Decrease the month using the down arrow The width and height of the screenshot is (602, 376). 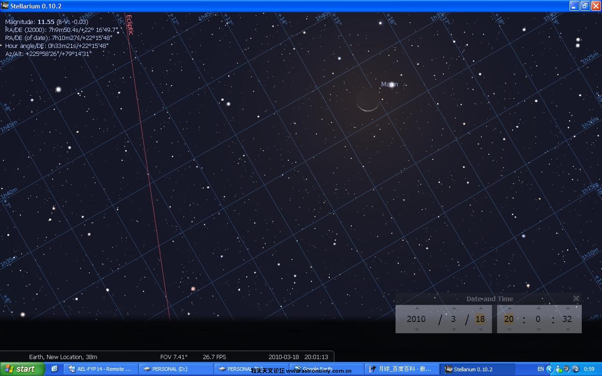(x=453, y=329)
